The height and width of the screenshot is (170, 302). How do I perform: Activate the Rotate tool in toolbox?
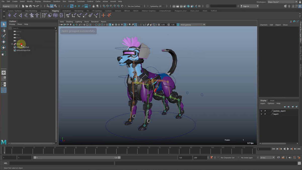[4, 48]
